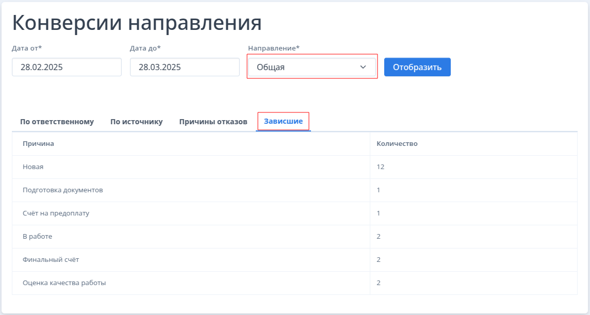Select the В работе row label
Screen dimensions: 590x315
coord(37,236)
